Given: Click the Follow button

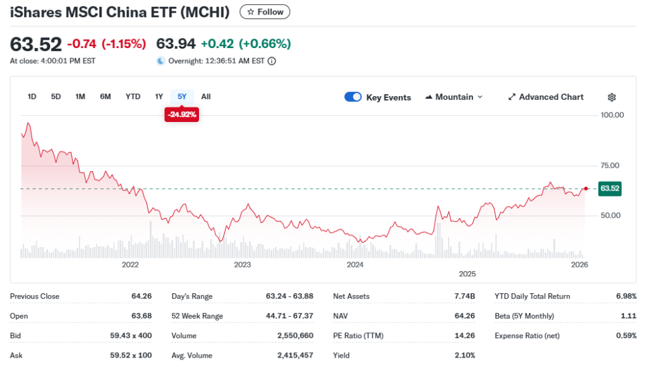Looking at the screenshot, I should click(x=265, y=11).
